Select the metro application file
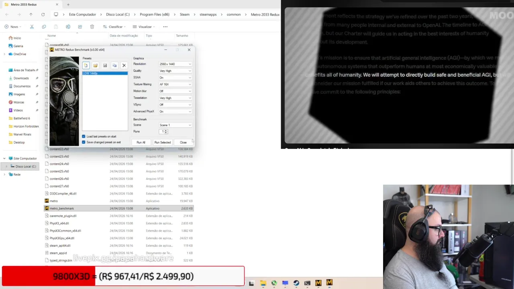514x289 pixels. 119,201
